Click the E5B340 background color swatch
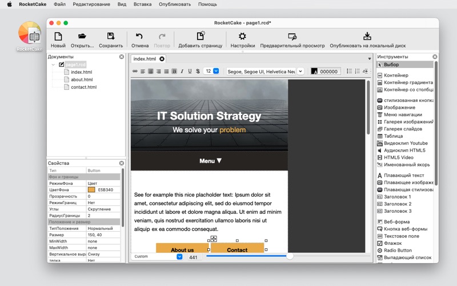Image resolution: width=457 pixels, height=286 pixels. coord(91,190)
